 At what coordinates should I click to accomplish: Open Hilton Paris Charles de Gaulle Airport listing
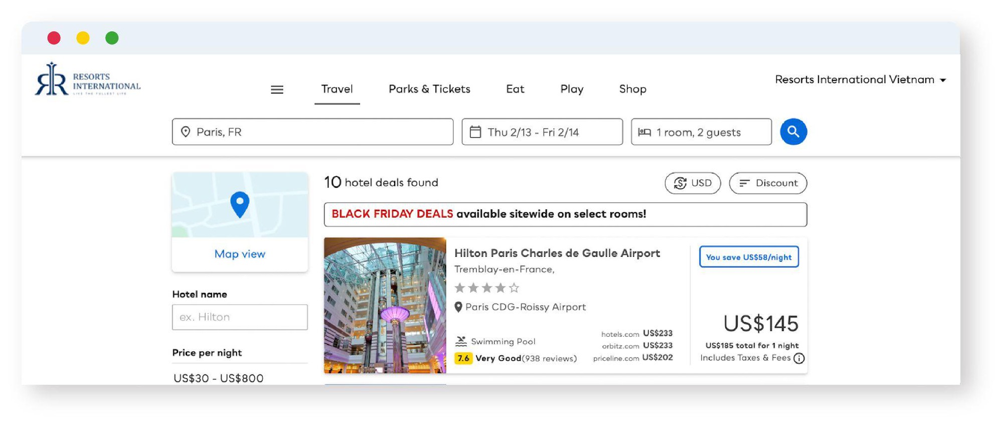coord(557,253)
